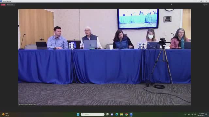
Task: Open the clock and date panel
Action: [x=201, y=114]
